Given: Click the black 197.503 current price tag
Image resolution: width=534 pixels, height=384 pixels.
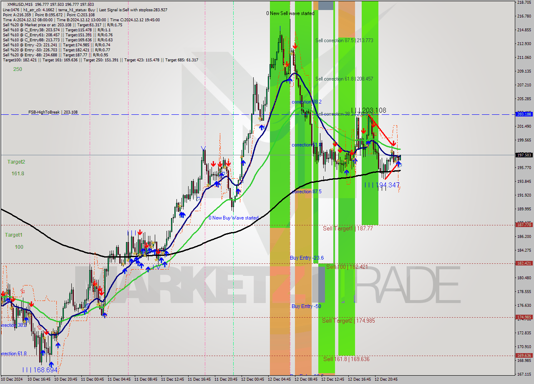Looking at the screenshot, I should tap(524, 155).
